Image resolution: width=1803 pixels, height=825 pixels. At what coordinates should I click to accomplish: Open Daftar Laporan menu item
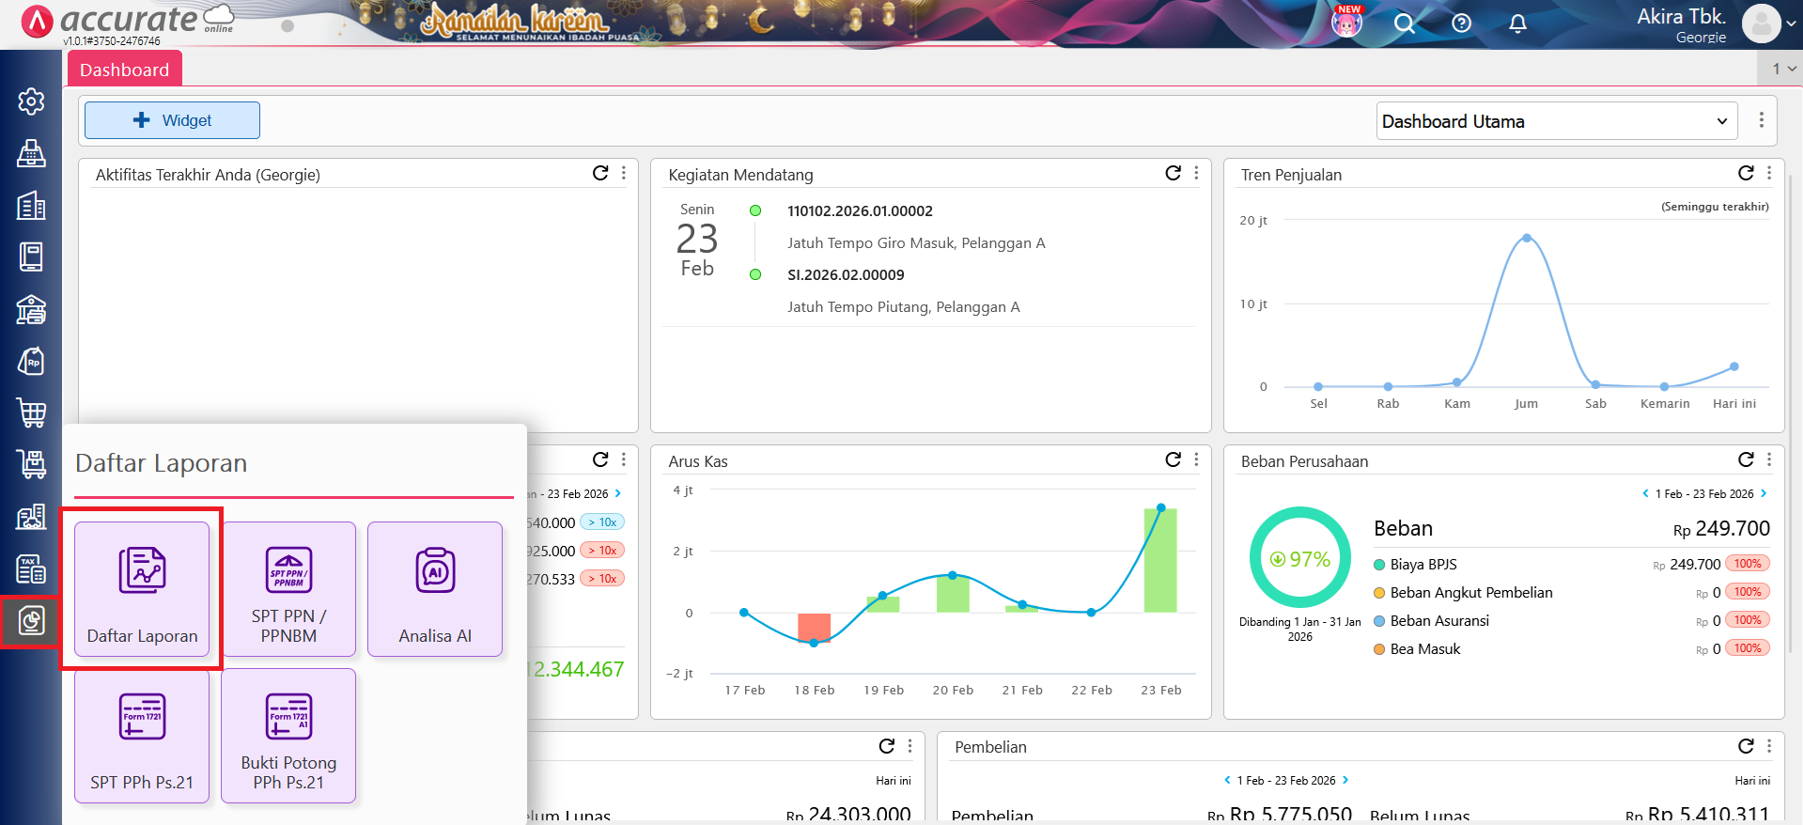pos(142,589)
